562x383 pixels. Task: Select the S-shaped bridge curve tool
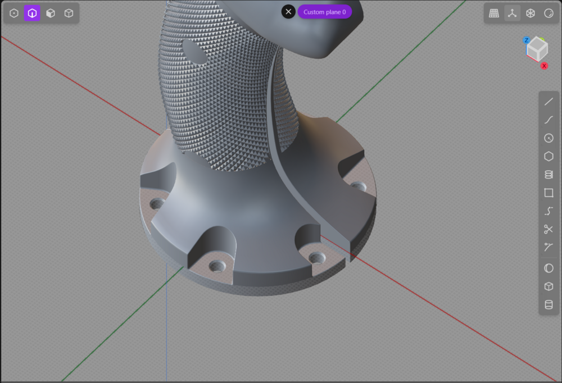549,211
